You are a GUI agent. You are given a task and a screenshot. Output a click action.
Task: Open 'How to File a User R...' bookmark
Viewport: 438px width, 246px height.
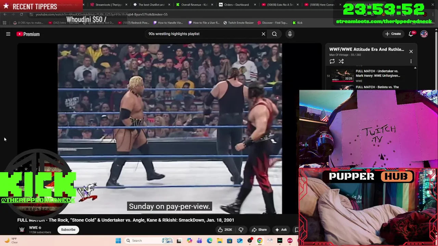204,23
